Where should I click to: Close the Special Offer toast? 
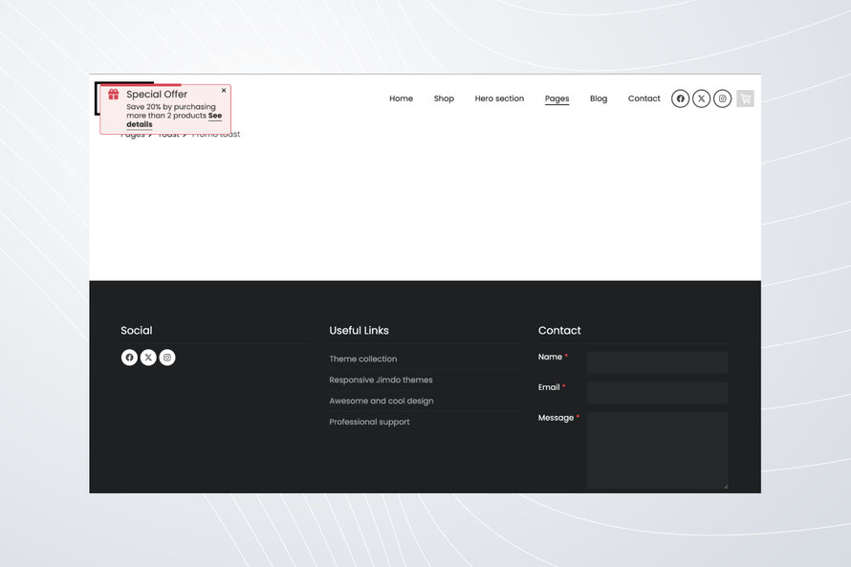point(224,91)
